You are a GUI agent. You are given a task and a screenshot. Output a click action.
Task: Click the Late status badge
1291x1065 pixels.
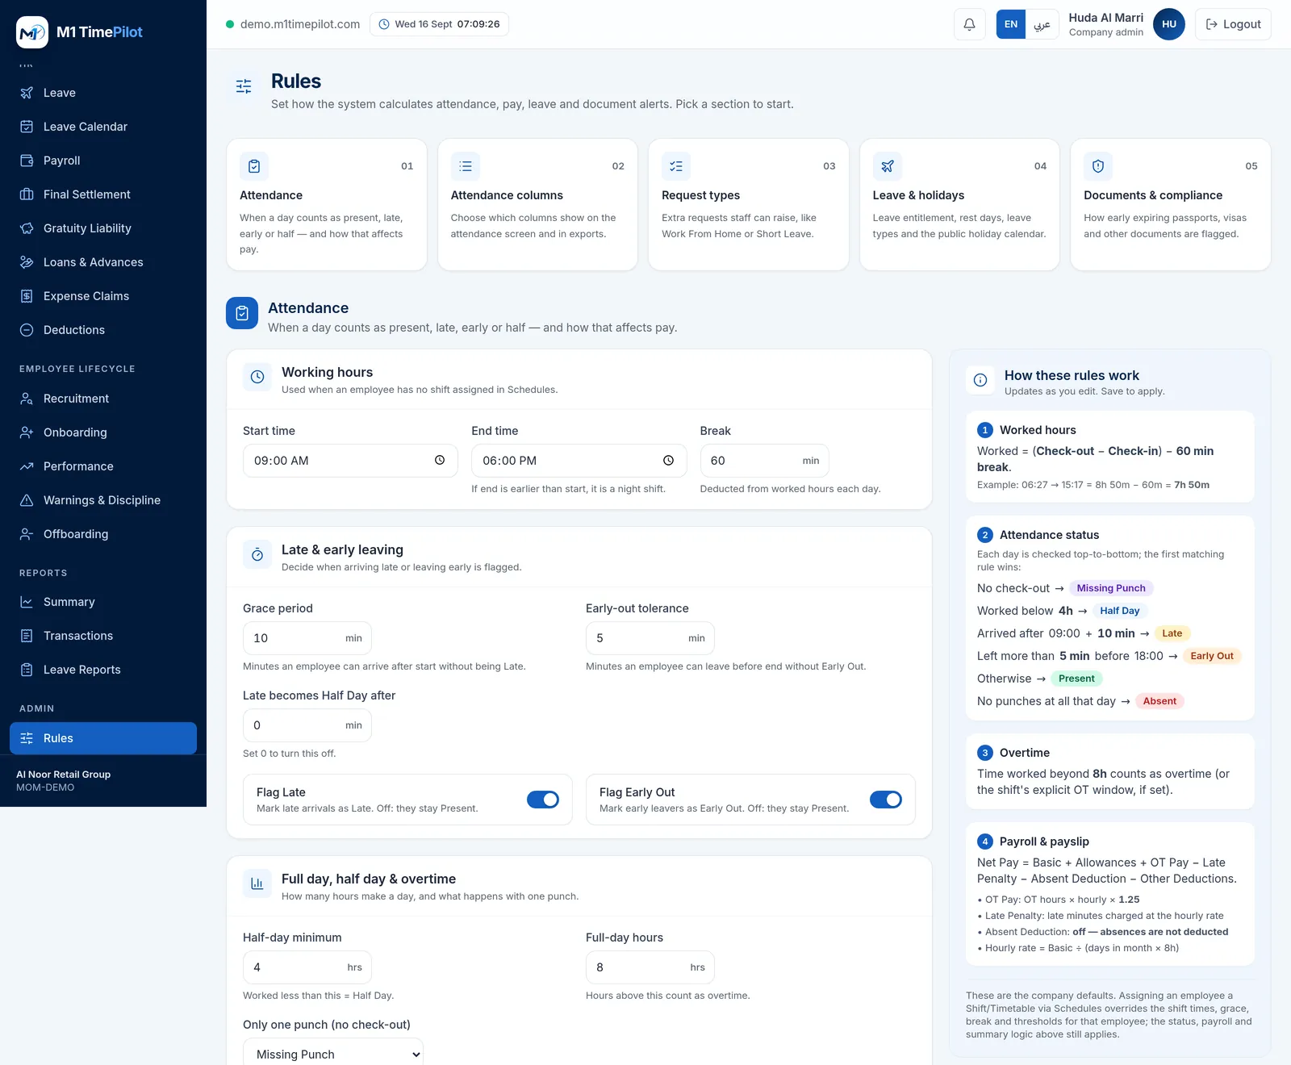pos(1172,633)
